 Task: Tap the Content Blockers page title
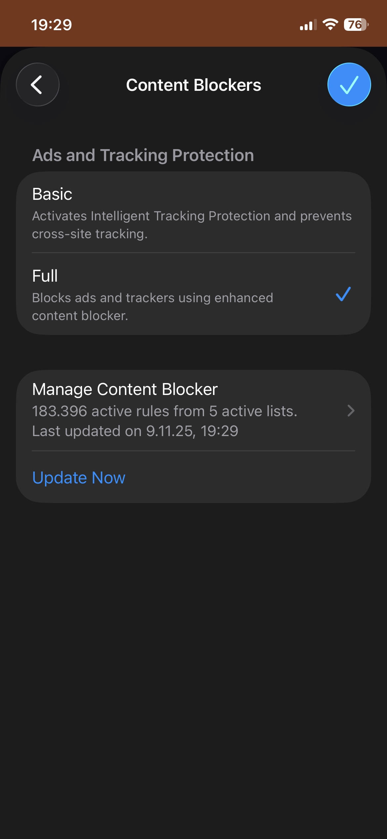[193, 85]
